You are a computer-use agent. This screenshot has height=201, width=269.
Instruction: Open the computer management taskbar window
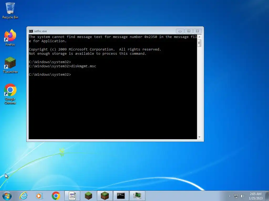coord(137,196)
